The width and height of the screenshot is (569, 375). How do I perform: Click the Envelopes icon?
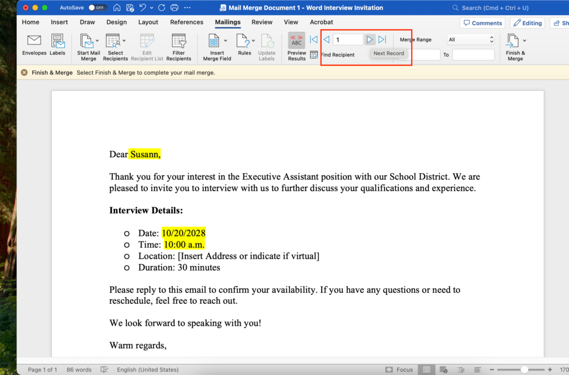pyautogui.click(x=34, y=41)
